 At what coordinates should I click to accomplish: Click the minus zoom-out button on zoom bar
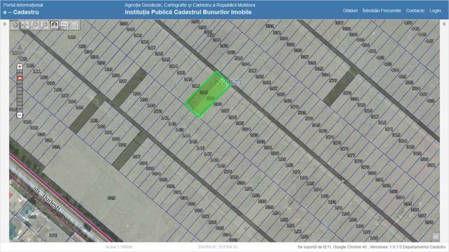[x=20, y=116]
